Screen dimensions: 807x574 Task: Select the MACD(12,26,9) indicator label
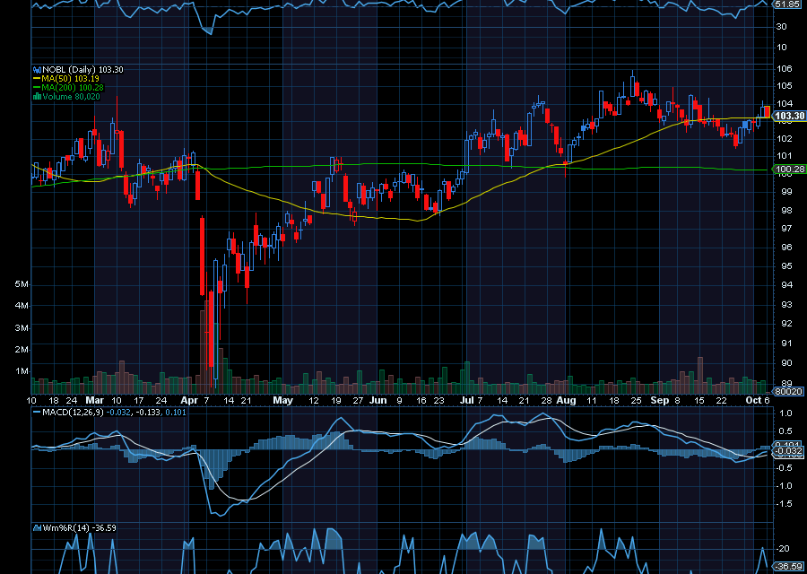pos(70,413)
